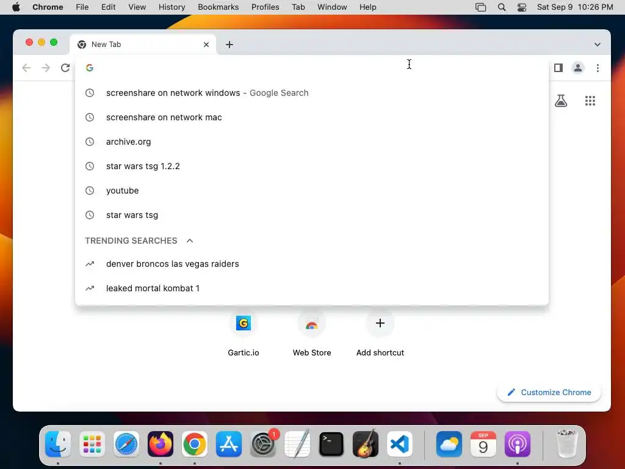Viewport: 625px width, 469px height.
Task: Open a new tab with plus button
Action: [x=229, y=45]
